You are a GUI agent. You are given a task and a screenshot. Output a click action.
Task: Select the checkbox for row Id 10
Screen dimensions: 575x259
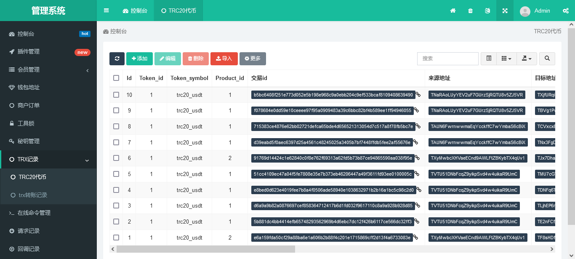point(116,95)
